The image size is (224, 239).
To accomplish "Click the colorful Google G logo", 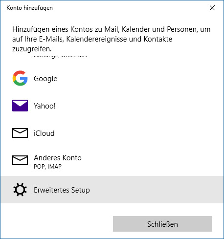I will [x=20, y=78].
